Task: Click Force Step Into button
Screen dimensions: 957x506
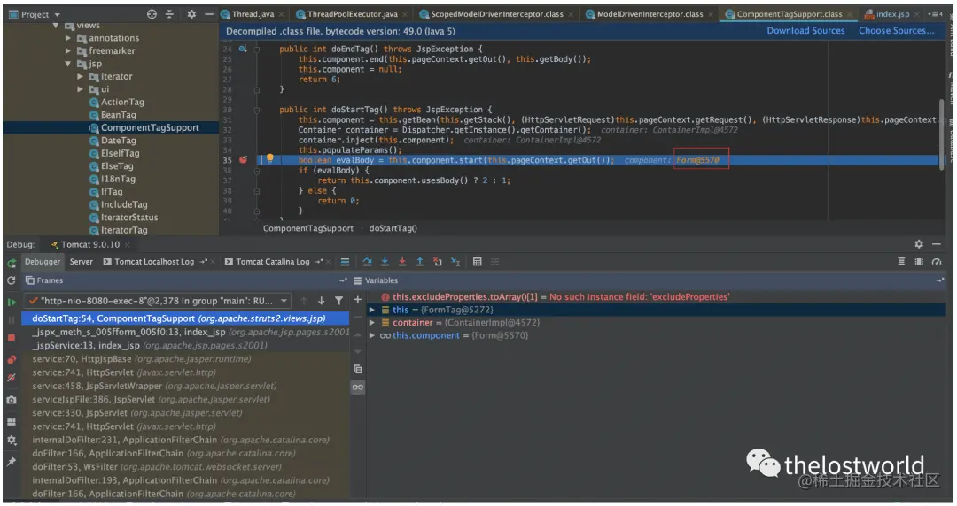Action: coord(402,262)
